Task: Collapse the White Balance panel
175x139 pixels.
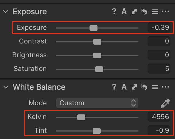Action: click(x=6, y=87)
